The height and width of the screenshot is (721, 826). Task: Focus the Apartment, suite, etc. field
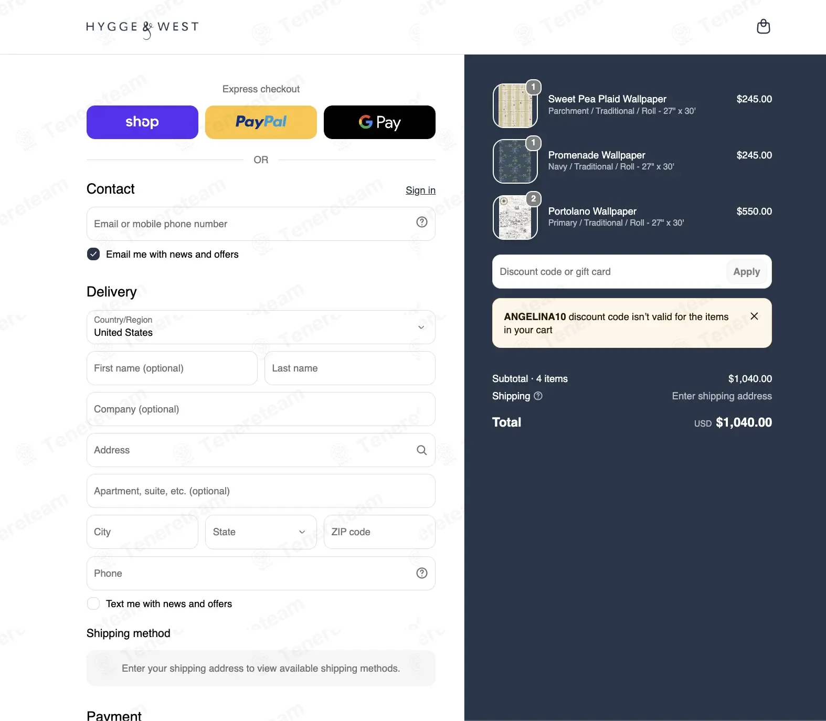point(261,491)
